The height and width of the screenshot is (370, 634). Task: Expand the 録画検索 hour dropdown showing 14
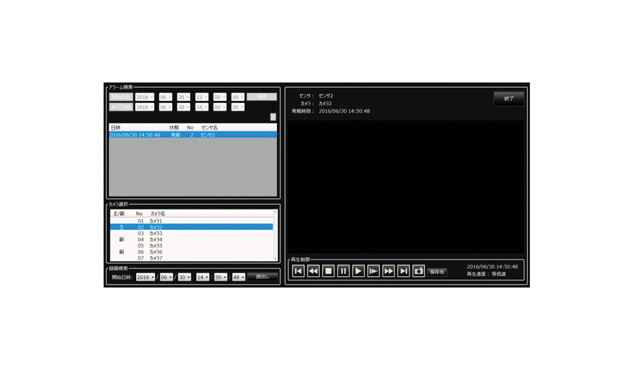[202, 277]
